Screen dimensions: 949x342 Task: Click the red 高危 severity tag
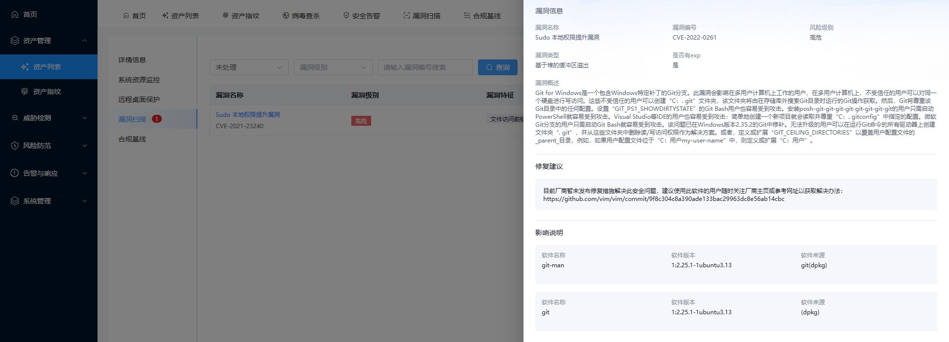(x=361, y=121)
